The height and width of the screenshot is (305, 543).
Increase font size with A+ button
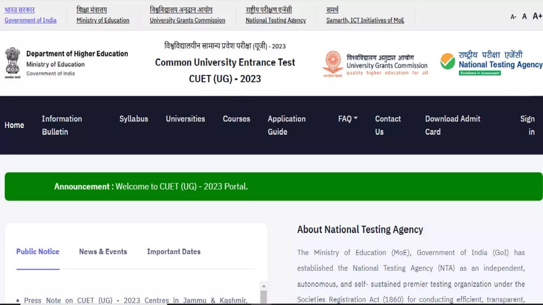pyautogui.click(x=537, y=16)
